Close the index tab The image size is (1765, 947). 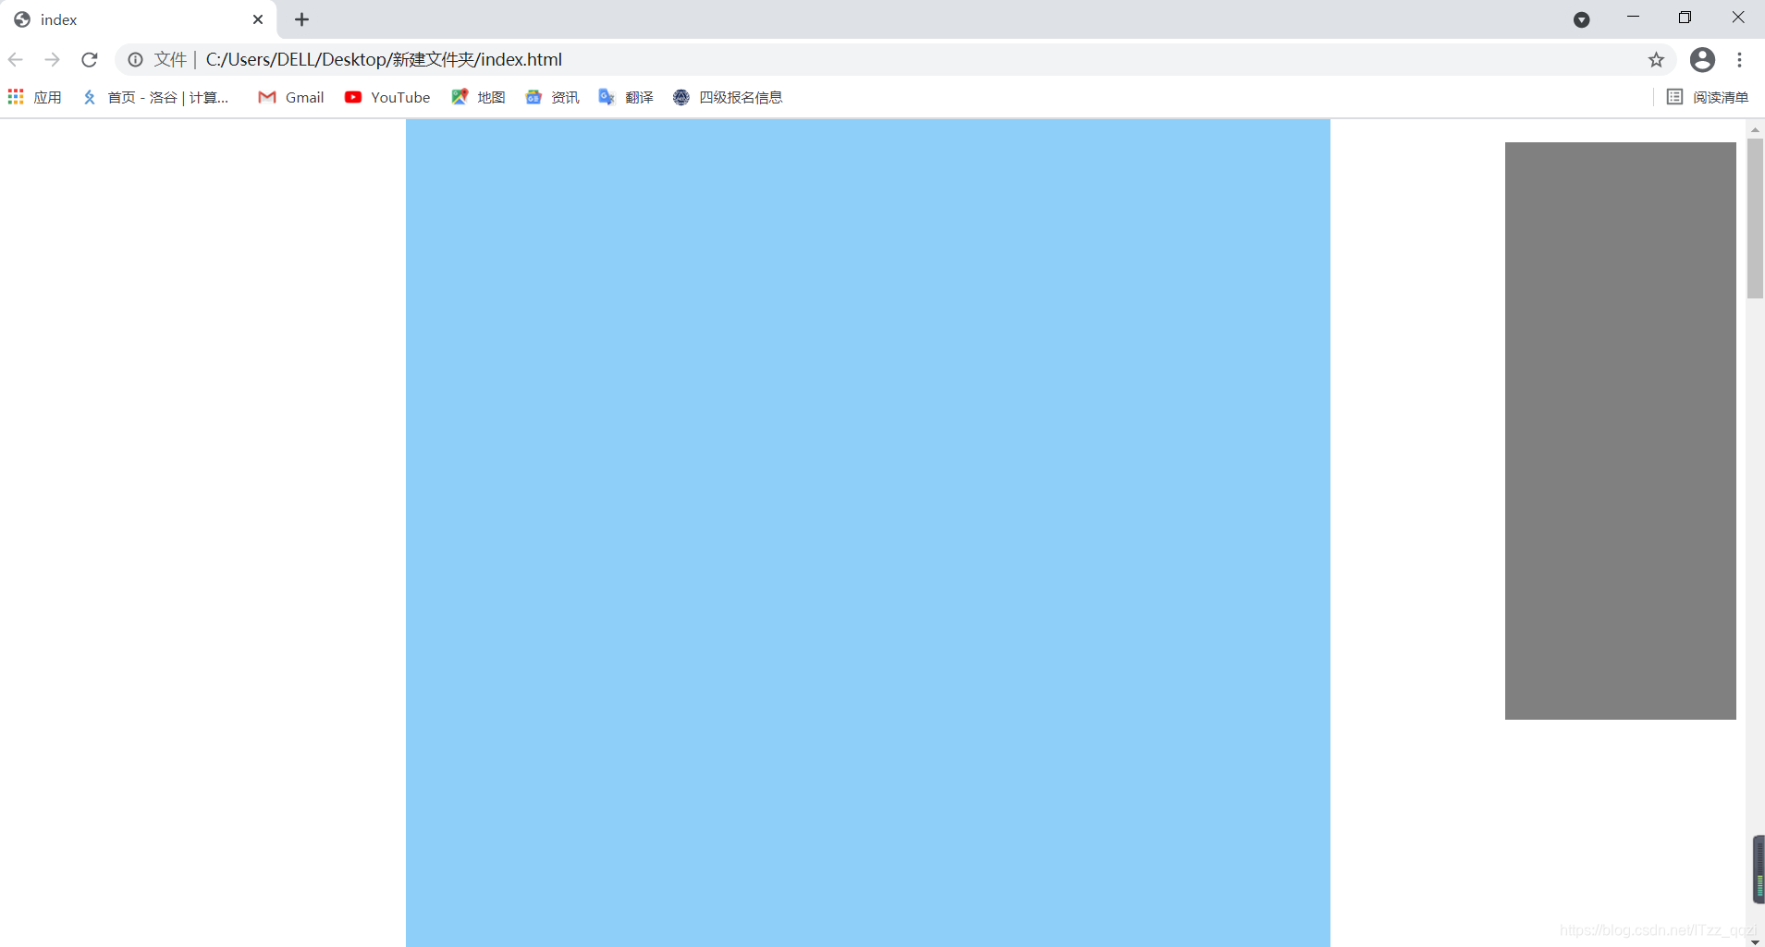(x=258, y=19)
